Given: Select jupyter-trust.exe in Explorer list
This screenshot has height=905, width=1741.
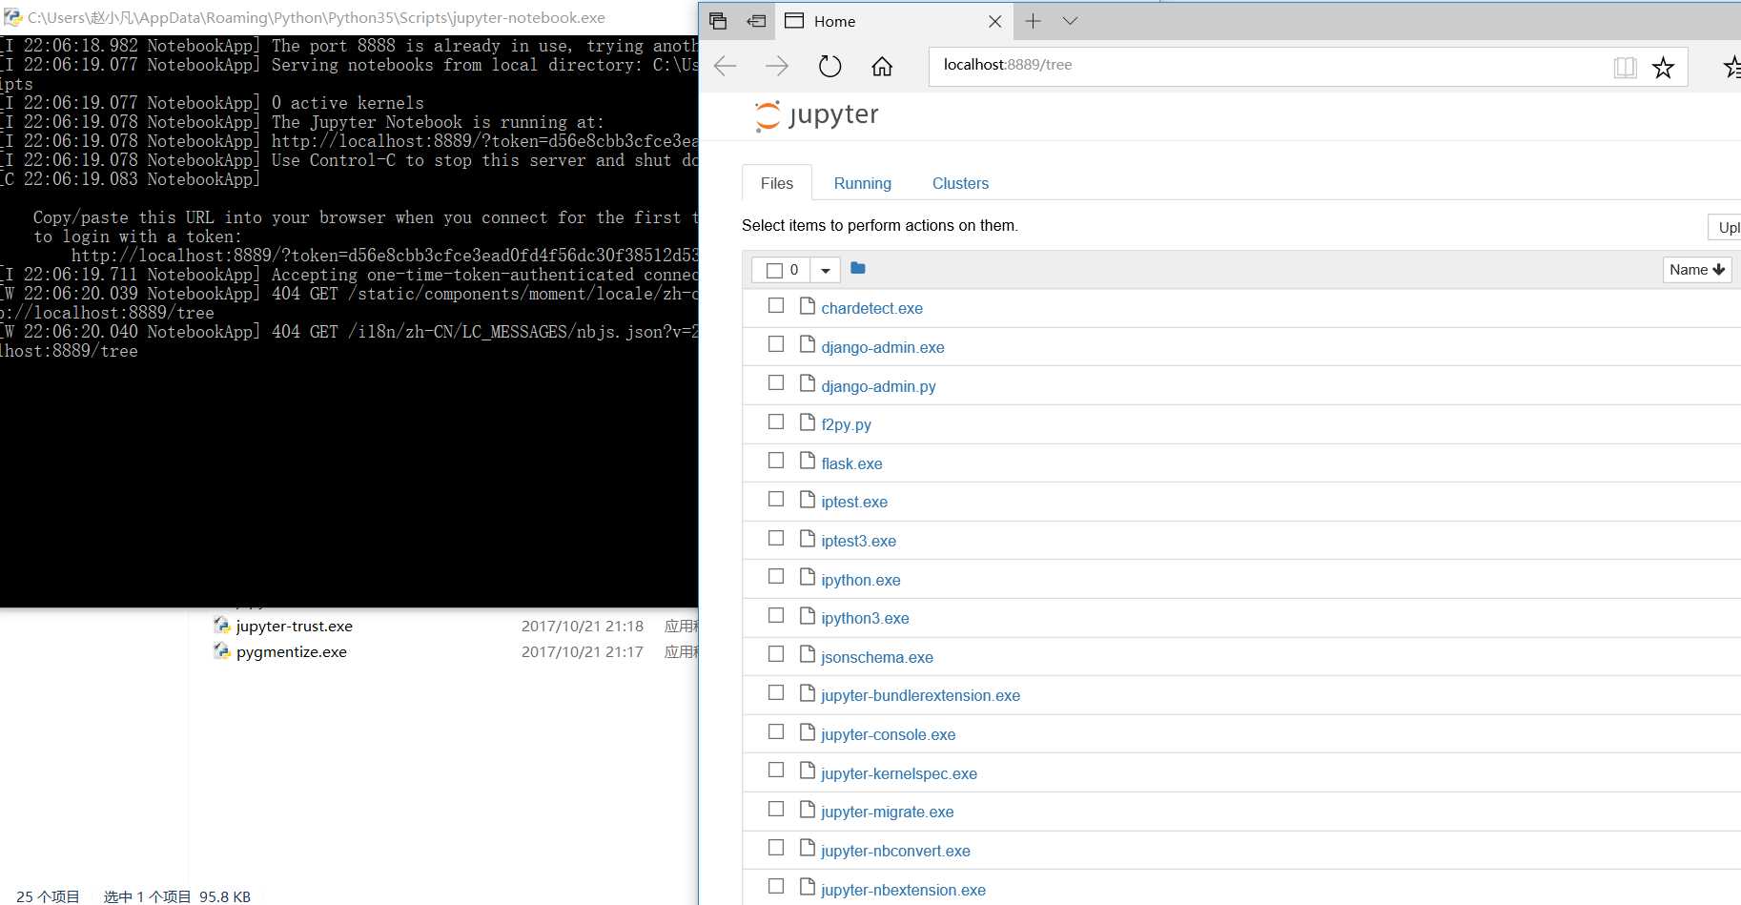Looking at the screenshot, I should tap(295, 626).
